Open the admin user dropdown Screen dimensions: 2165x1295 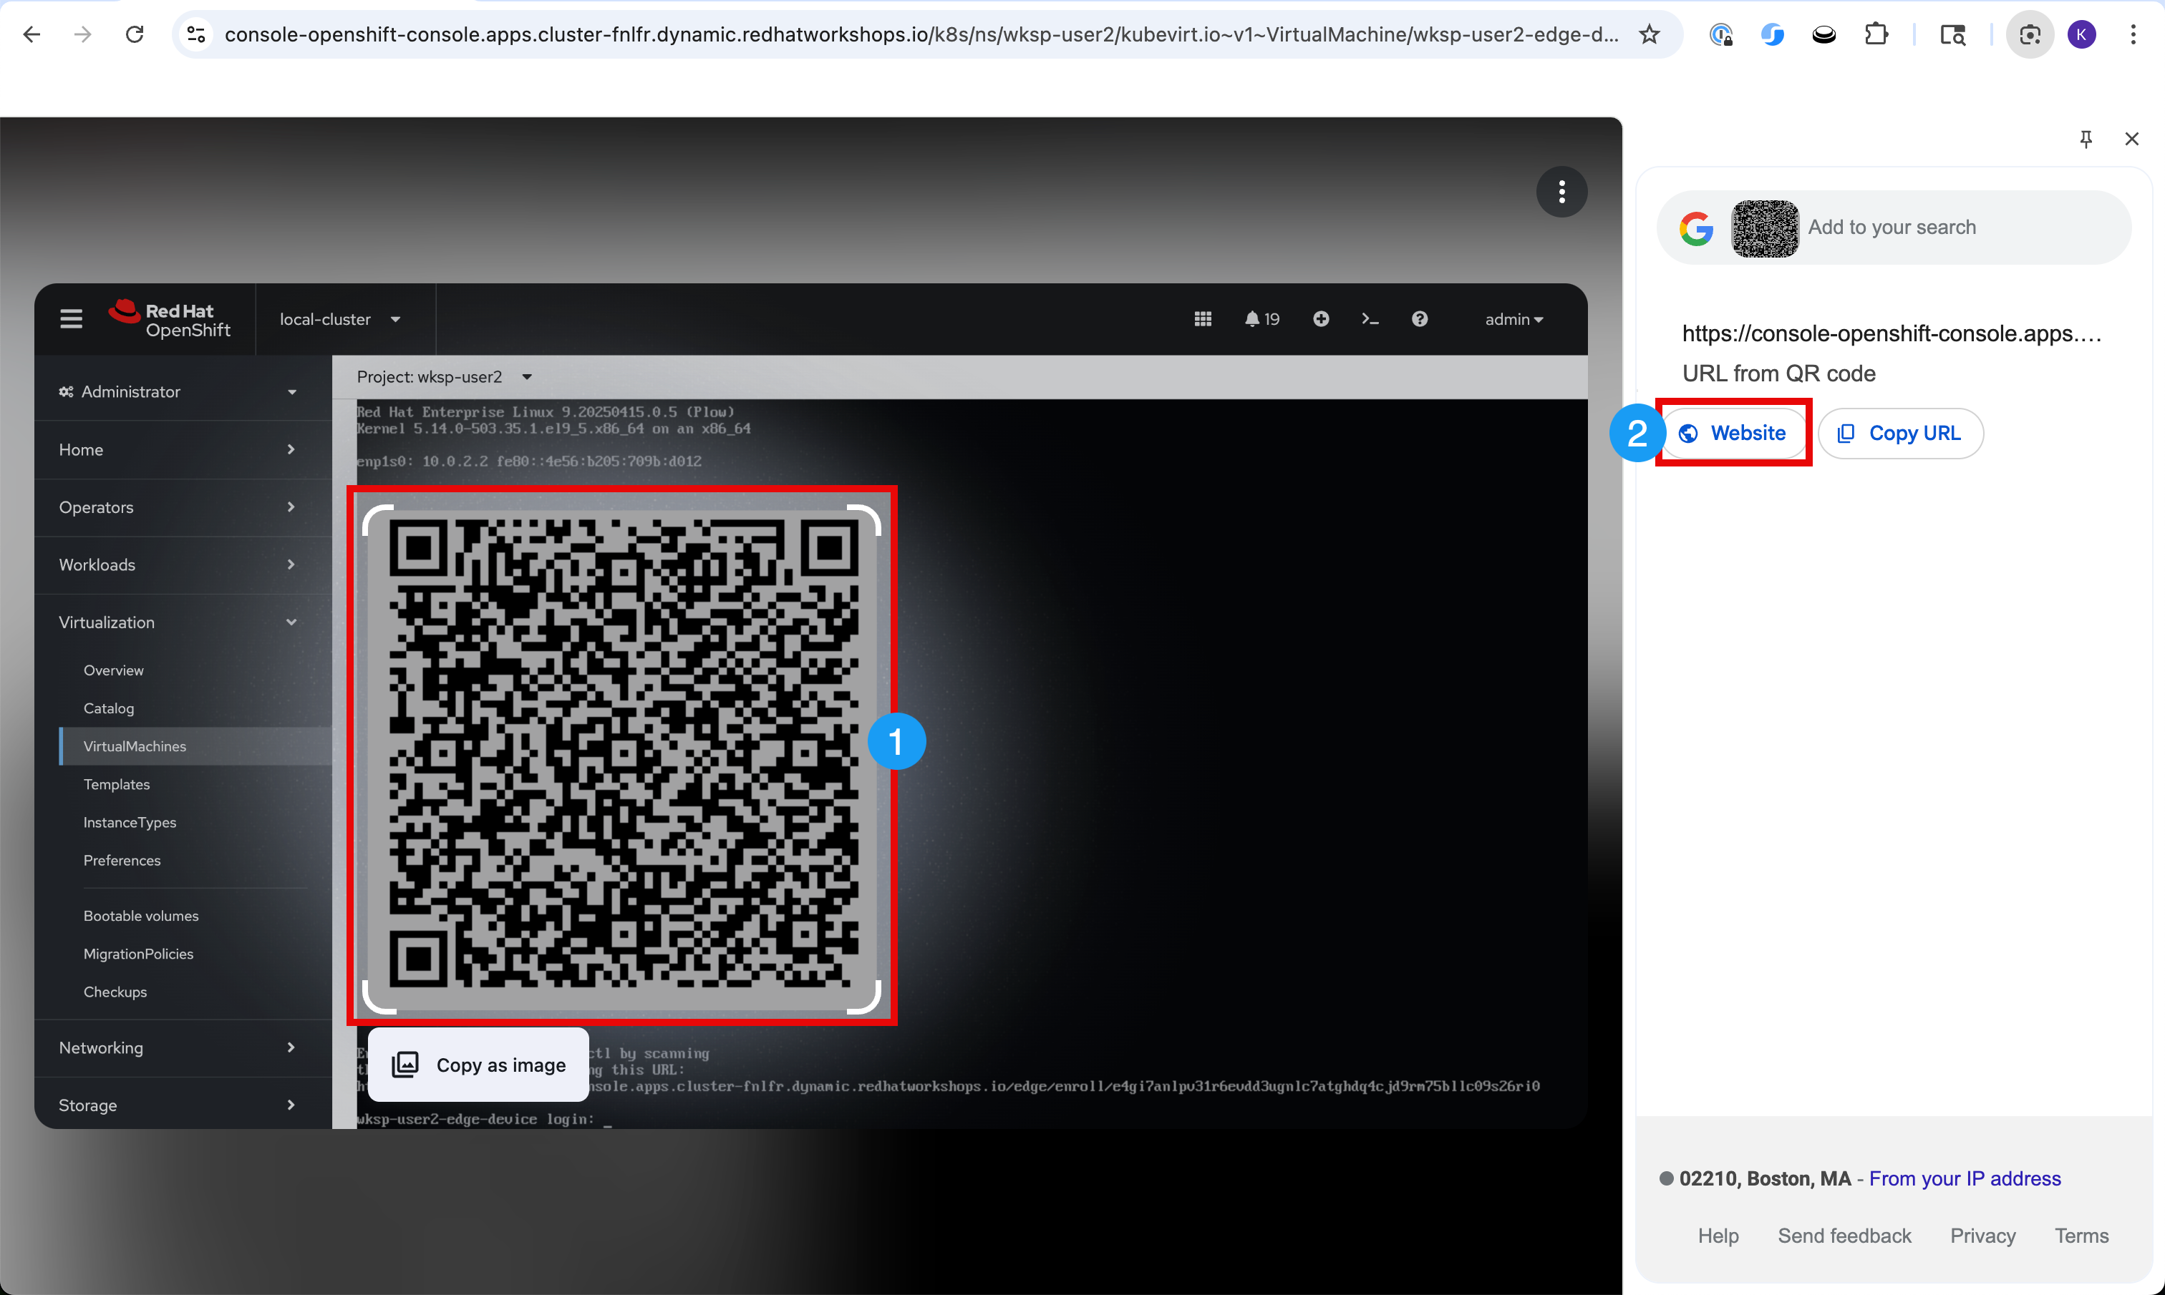coord(1515,319)
